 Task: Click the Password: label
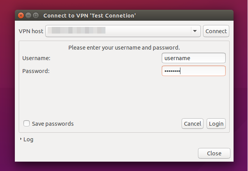[36, 71]
